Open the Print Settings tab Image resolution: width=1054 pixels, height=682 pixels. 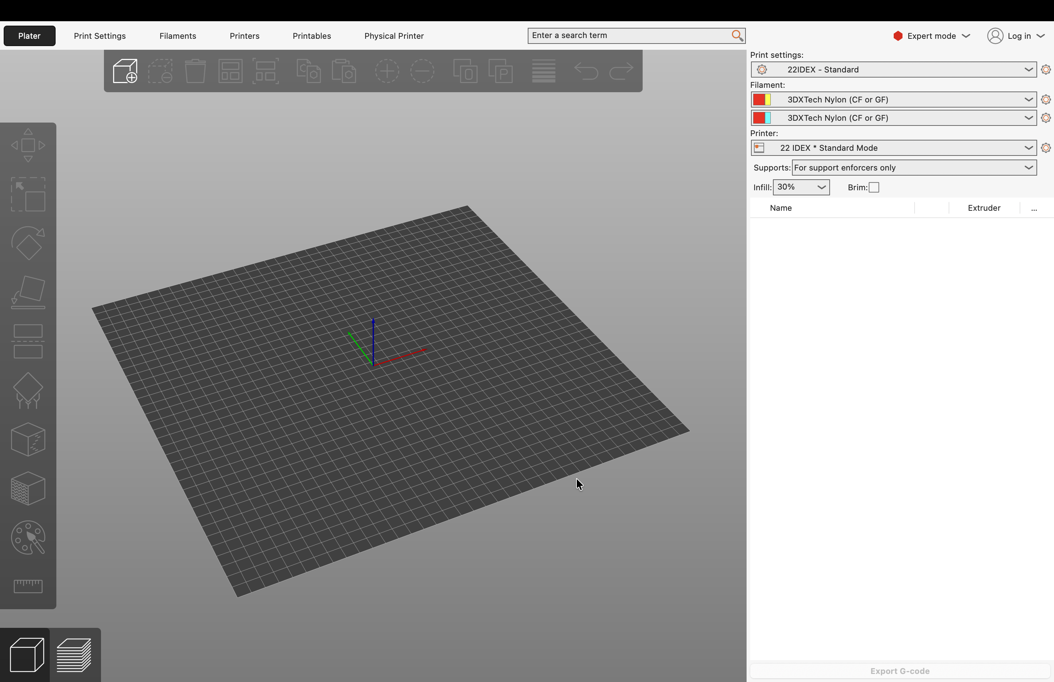click(x=100, y=36)
